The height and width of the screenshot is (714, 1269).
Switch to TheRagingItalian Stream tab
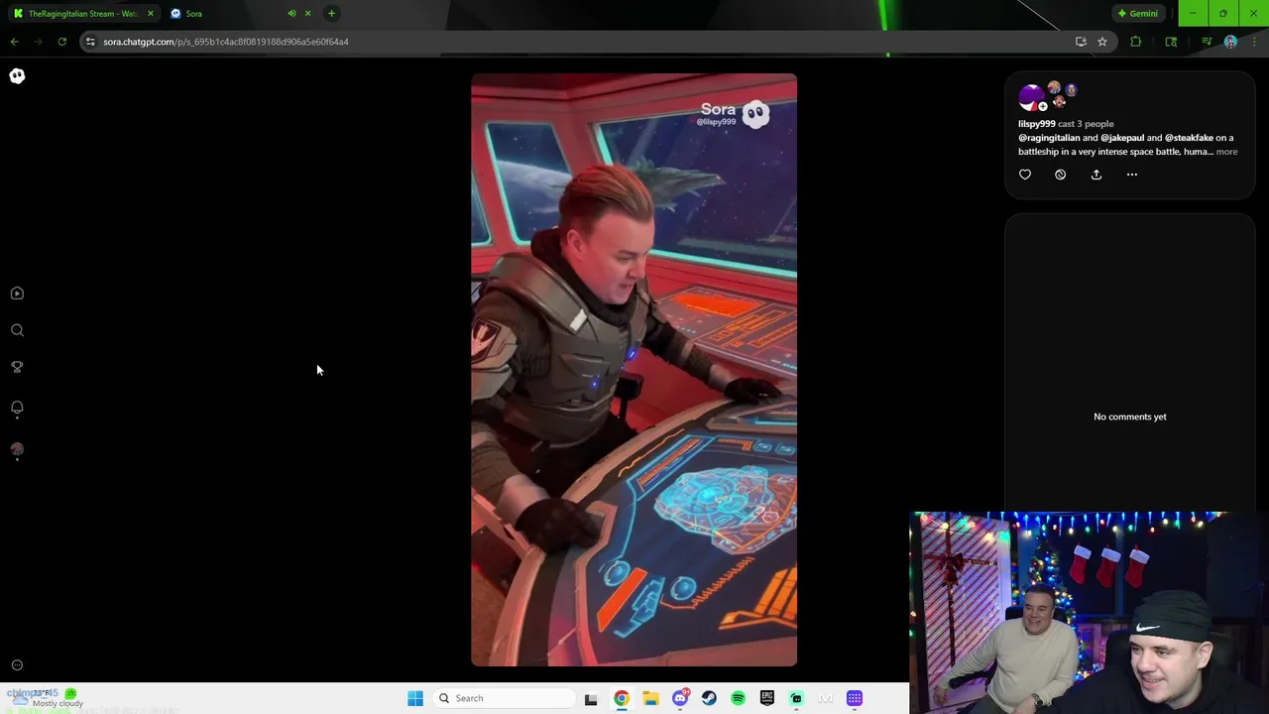point(81,14)
